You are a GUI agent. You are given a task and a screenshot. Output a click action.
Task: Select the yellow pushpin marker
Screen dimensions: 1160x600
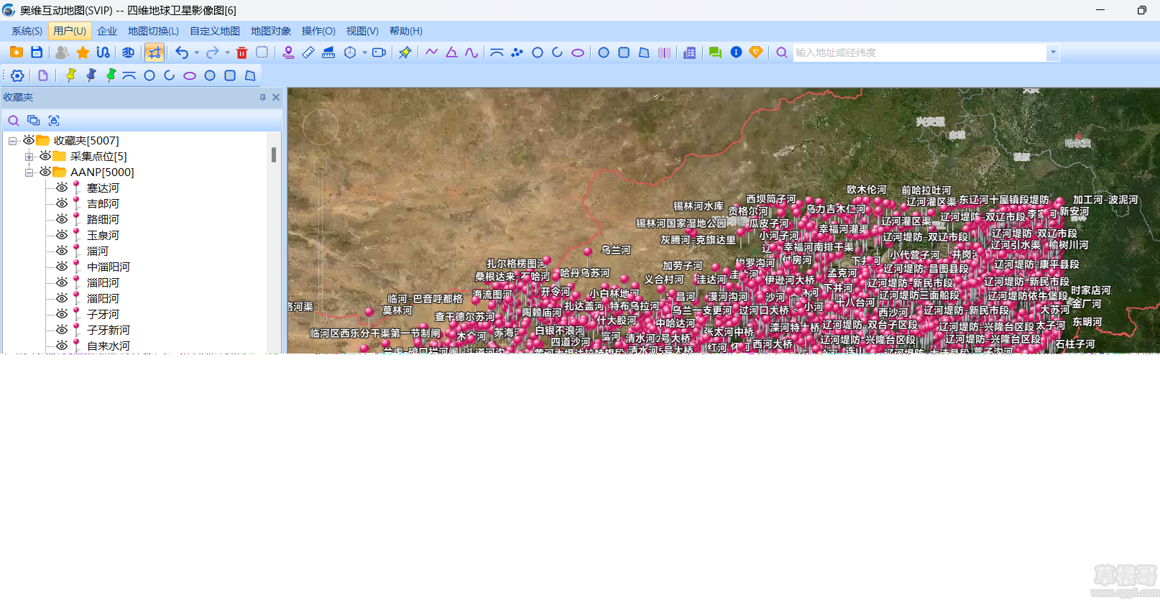coord(70,75)
